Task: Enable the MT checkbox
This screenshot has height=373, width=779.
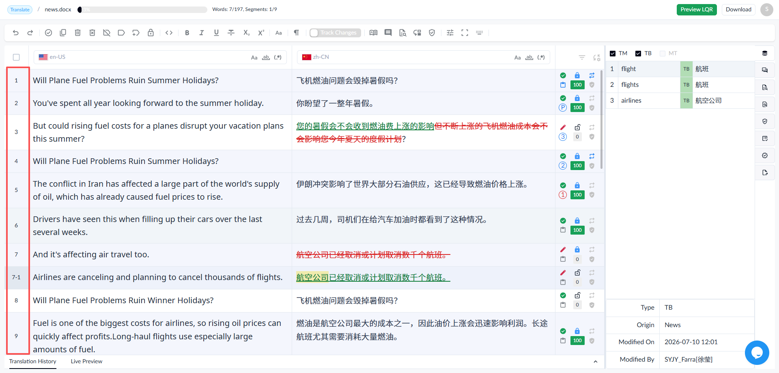Action: coord(663,54)
